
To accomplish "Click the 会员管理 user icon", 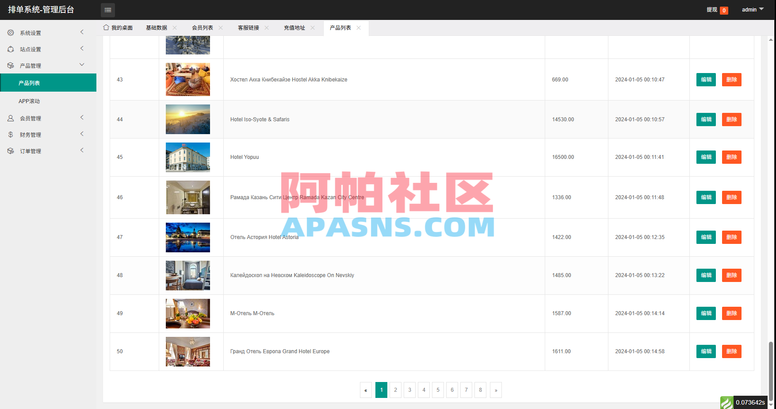I will [11, 118].
